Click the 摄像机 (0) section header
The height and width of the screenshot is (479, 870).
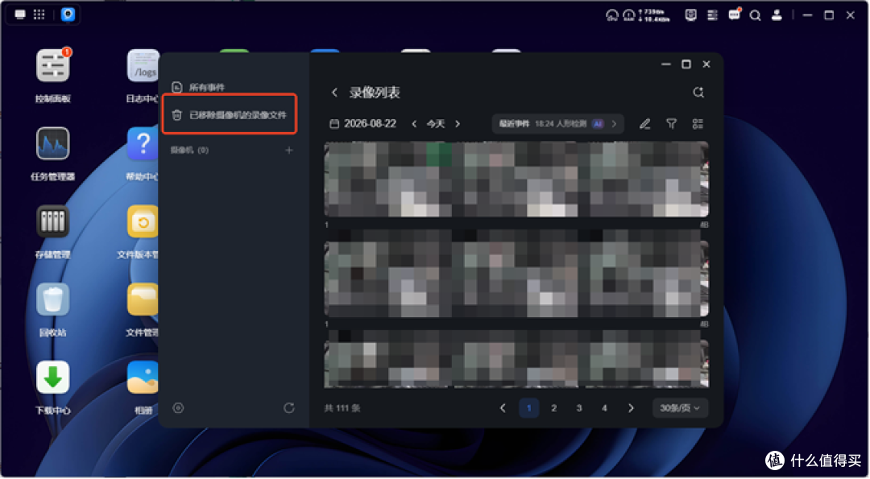click(x=190, y=151)
